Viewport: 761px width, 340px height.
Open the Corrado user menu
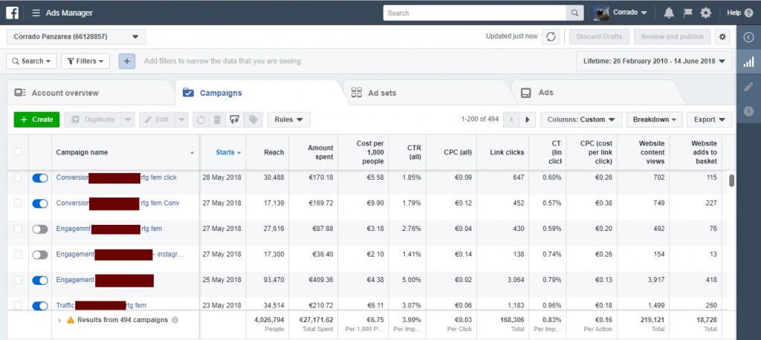(630, 13)
